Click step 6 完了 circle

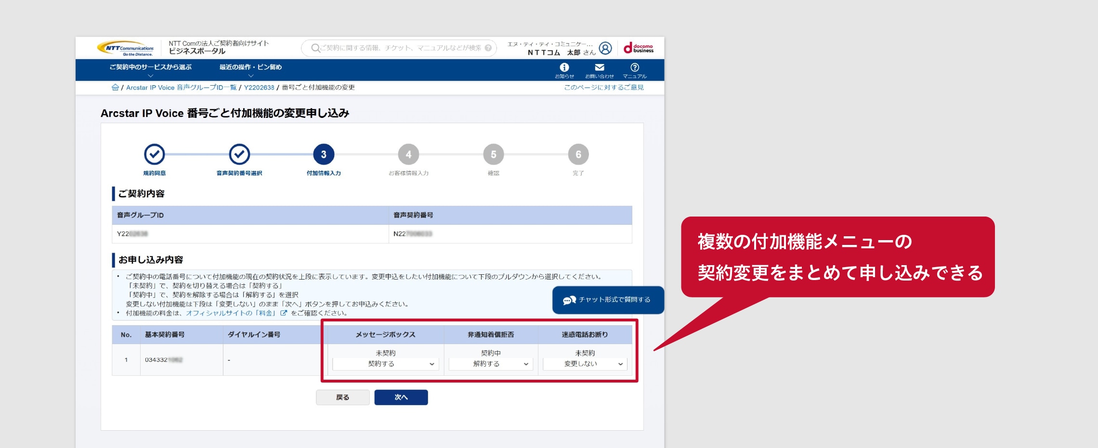(x=578, y=154)
